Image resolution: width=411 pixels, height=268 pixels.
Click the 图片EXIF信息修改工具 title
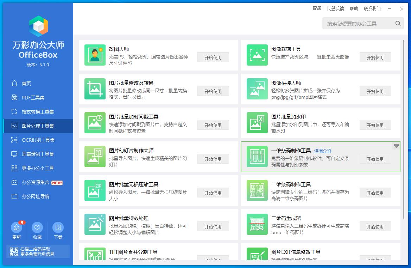tap(296, 252)
